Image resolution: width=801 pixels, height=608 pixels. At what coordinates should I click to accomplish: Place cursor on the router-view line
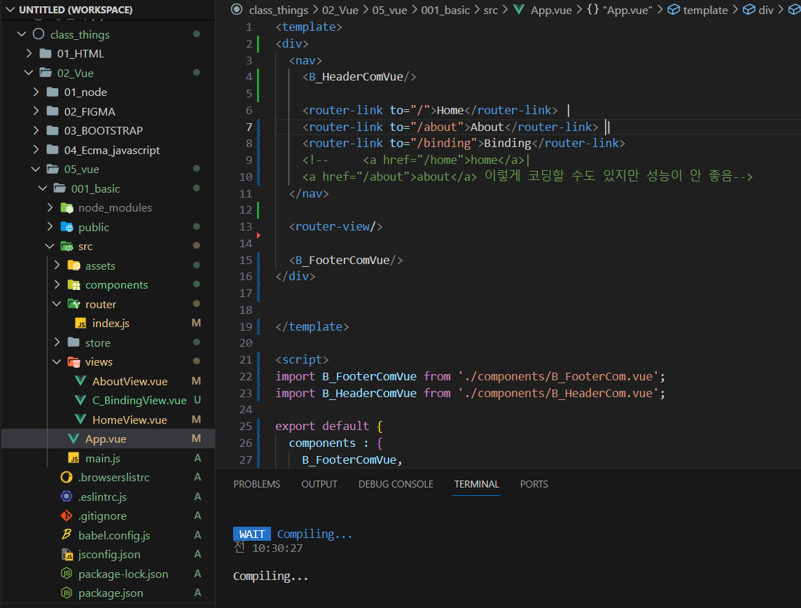[x=335, y=226]
